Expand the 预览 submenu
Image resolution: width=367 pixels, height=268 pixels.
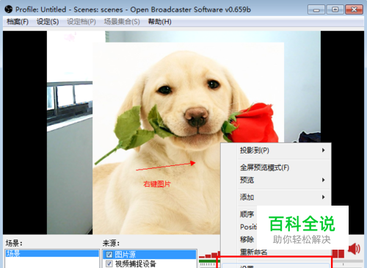[276, 180]
